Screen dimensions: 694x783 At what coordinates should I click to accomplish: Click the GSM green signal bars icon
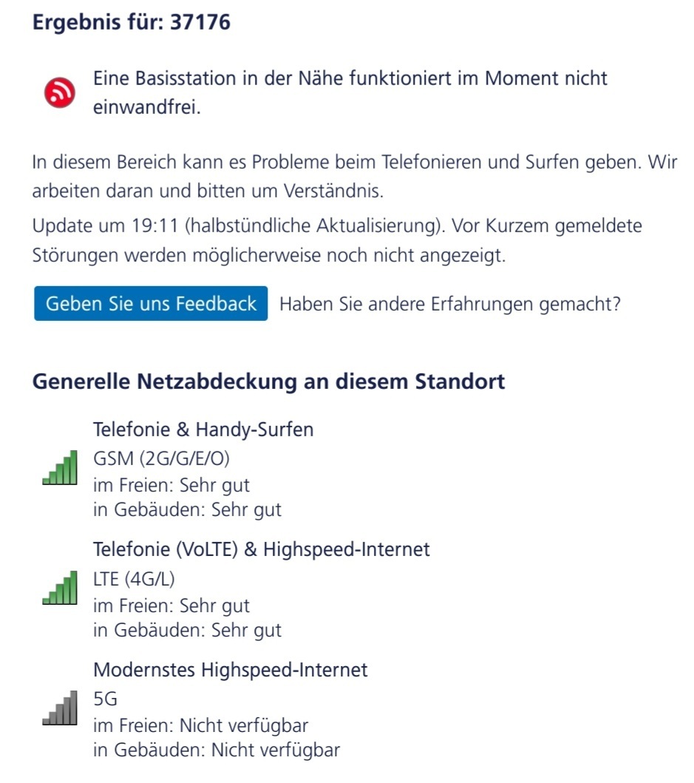[x=60, y=467]
